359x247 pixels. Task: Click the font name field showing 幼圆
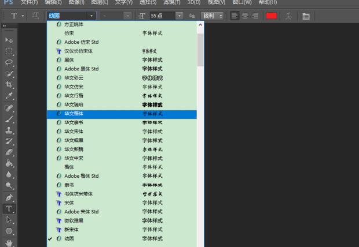click(67, 16)
